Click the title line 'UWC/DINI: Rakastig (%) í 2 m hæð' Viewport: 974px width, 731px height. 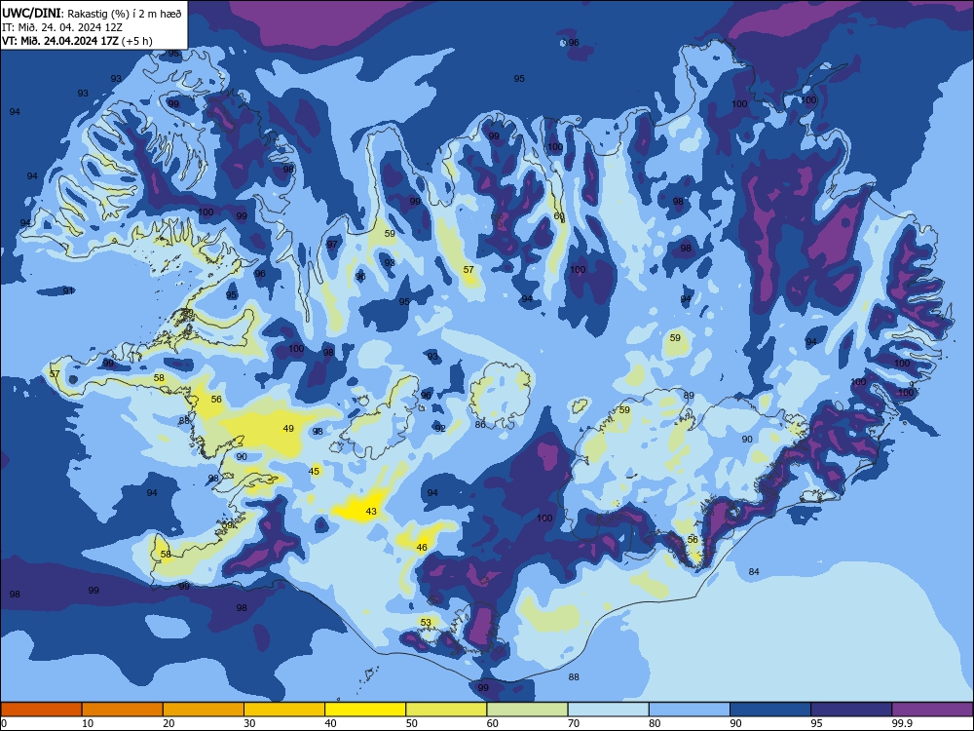coord(92,13)
